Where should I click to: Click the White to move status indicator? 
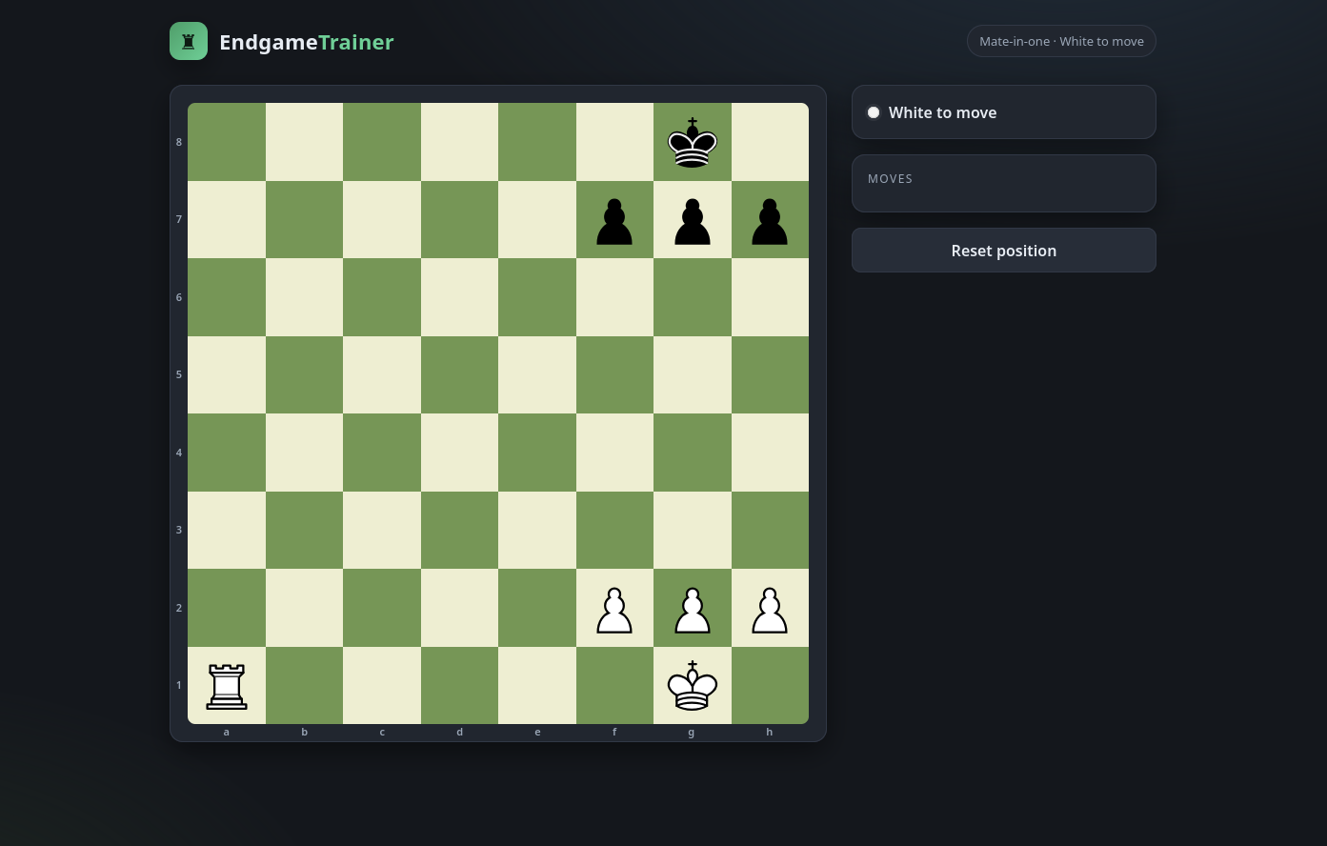[x=1004, y=112]
